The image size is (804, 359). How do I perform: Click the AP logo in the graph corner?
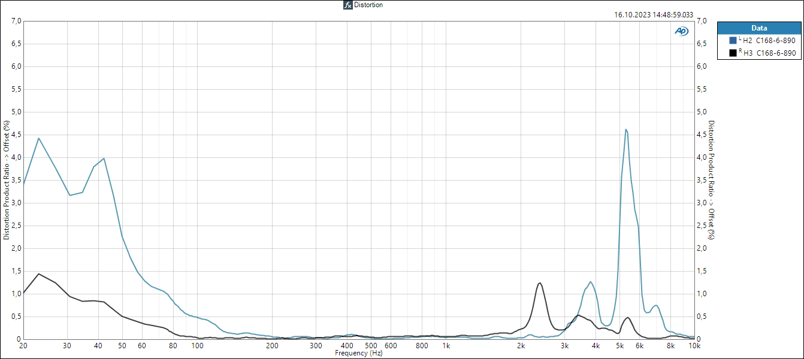(681, 31)
